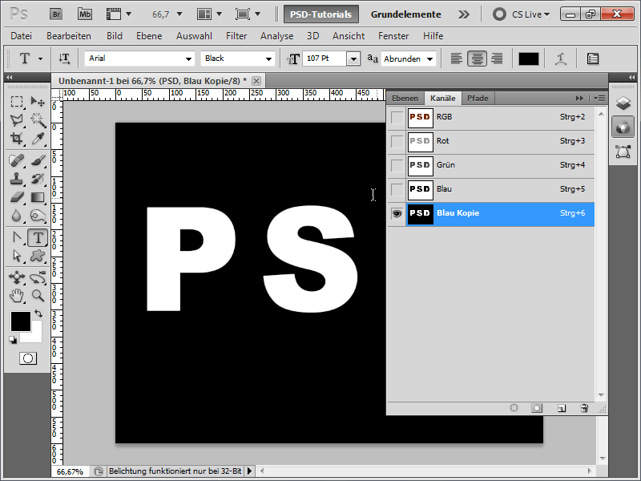Show the Rot channel visibility

397,142
